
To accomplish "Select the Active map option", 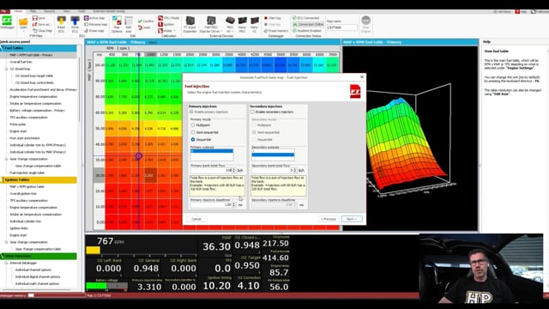I will point(94,18).
